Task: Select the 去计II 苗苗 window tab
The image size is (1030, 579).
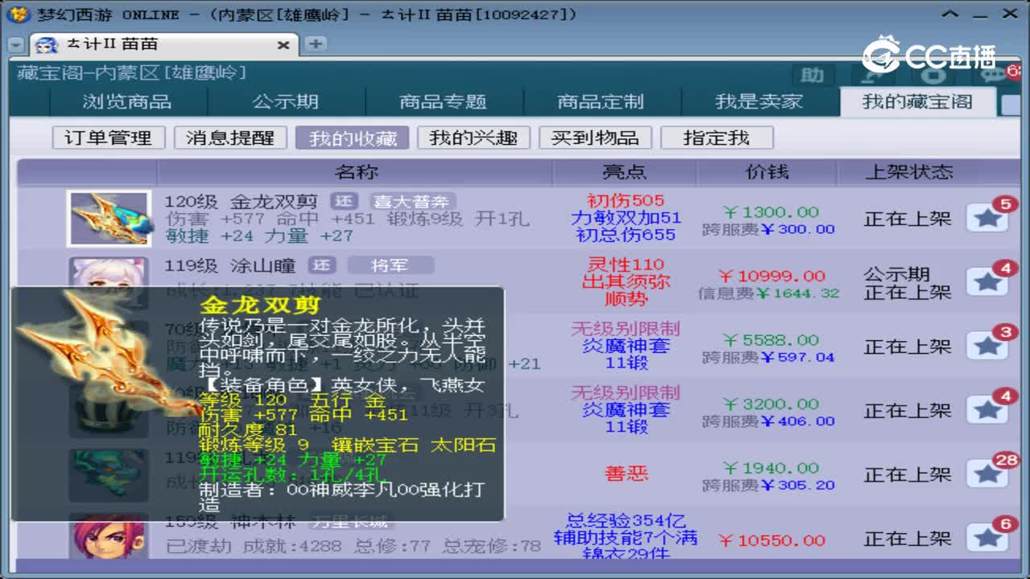Action: coord(163,45)
